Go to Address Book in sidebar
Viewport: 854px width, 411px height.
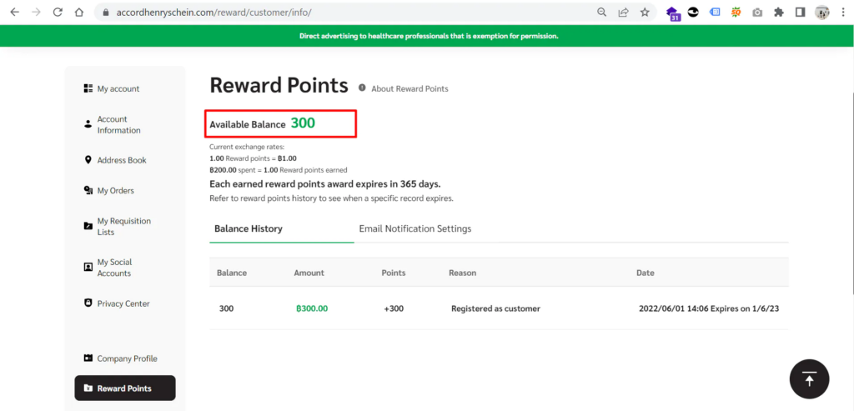pyautogui.click(x=122, y=160)
